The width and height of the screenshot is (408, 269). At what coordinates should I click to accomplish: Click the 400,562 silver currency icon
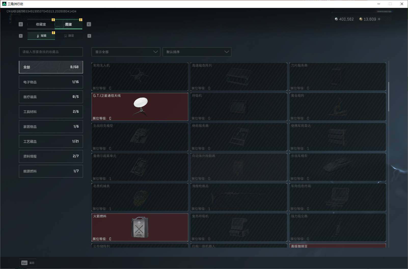336,19
